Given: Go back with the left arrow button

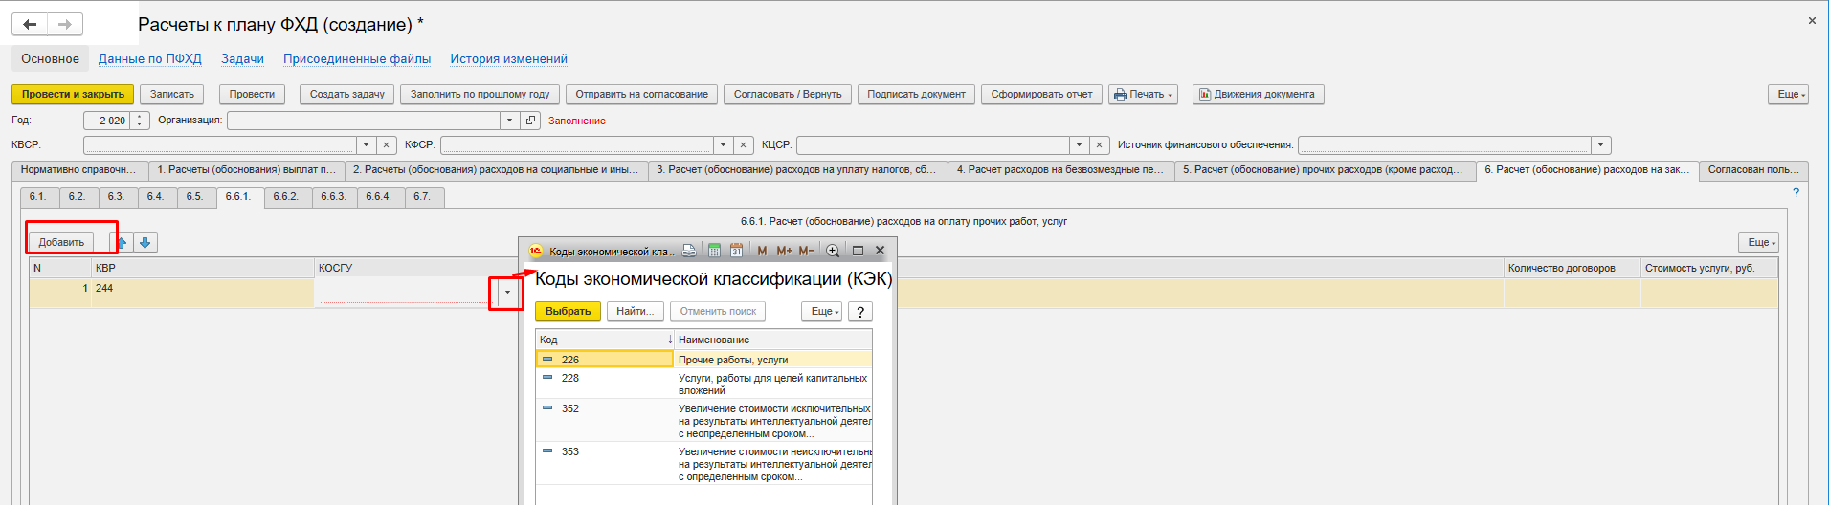Looking at the screenshot, I should pyautogui.click(x=30, y=24).
